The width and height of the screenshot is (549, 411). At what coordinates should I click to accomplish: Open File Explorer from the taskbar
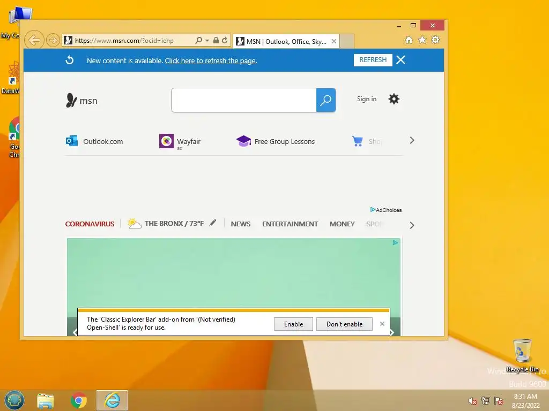tap(46, 400)
